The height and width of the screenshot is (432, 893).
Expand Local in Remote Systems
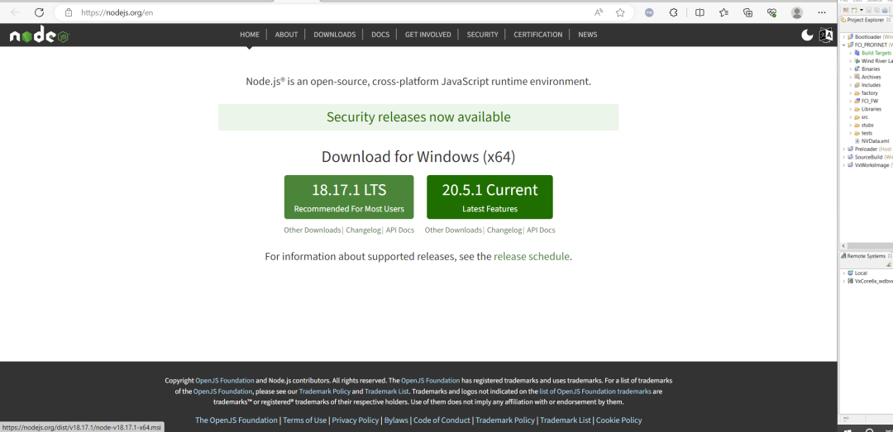point(844,273)
